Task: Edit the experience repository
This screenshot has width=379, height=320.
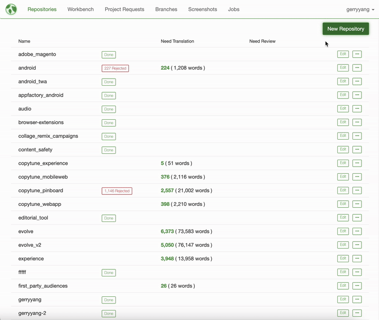Action: coord(343,258)
